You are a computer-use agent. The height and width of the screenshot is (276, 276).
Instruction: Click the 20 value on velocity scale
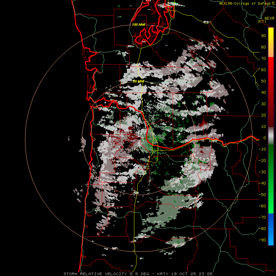click(x=263, y=115)
